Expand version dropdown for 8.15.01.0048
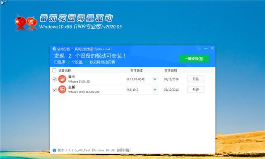The height and width of the screenshot is (159, 265). pyautogui.click(x=154, y=79)
